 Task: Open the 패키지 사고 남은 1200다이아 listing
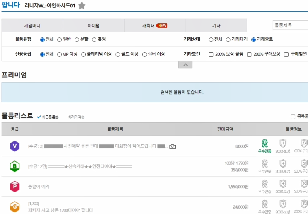(60, 210)
